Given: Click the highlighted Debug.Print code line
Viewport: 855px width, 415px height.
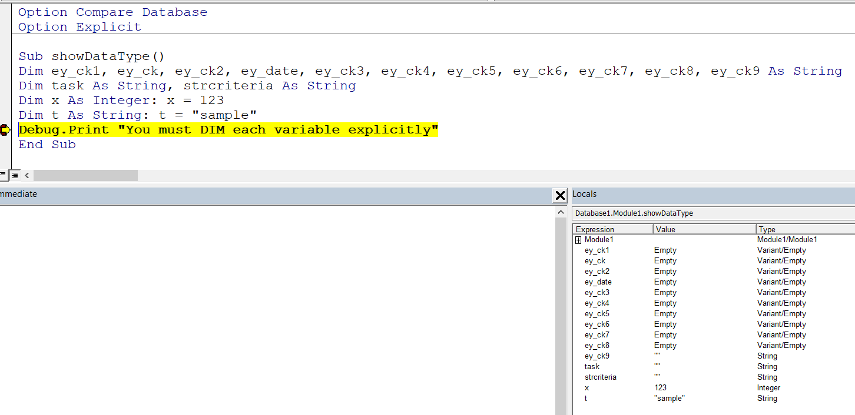Looking at the screenshot, I should [x=228, y=130].
